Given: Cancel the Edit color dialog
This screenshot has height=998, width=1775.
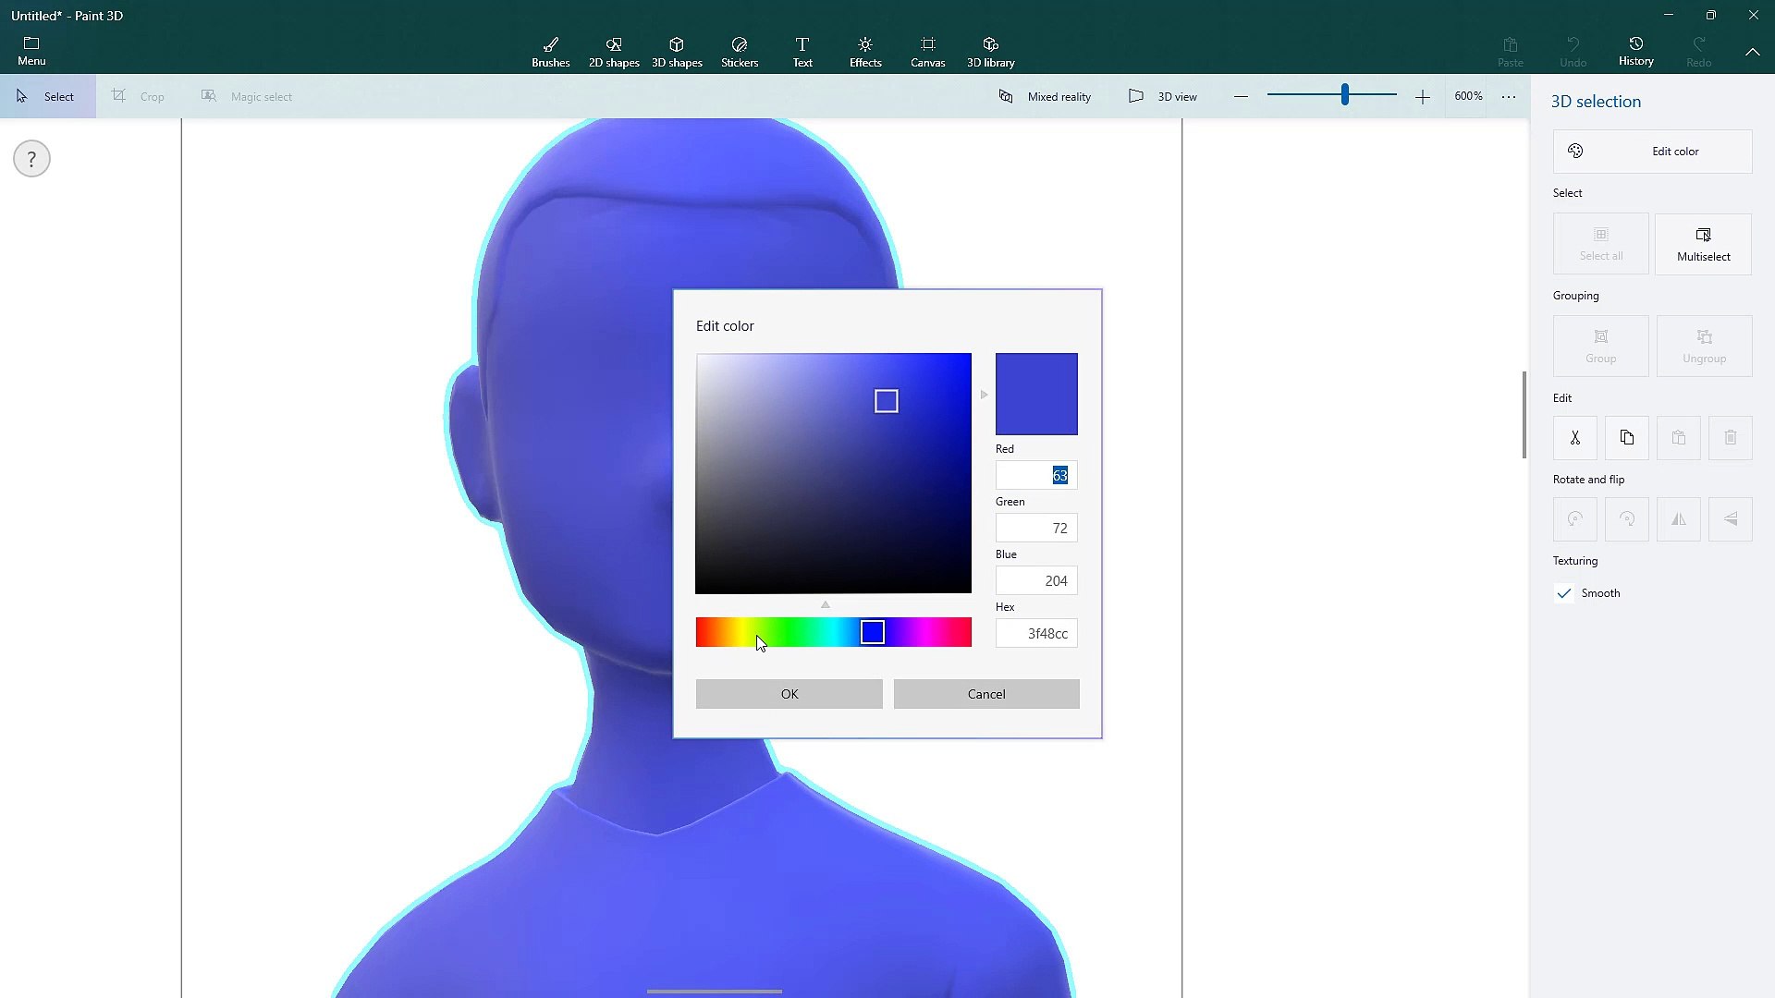Looking at the screenshot, I should (x=986, y=693).
